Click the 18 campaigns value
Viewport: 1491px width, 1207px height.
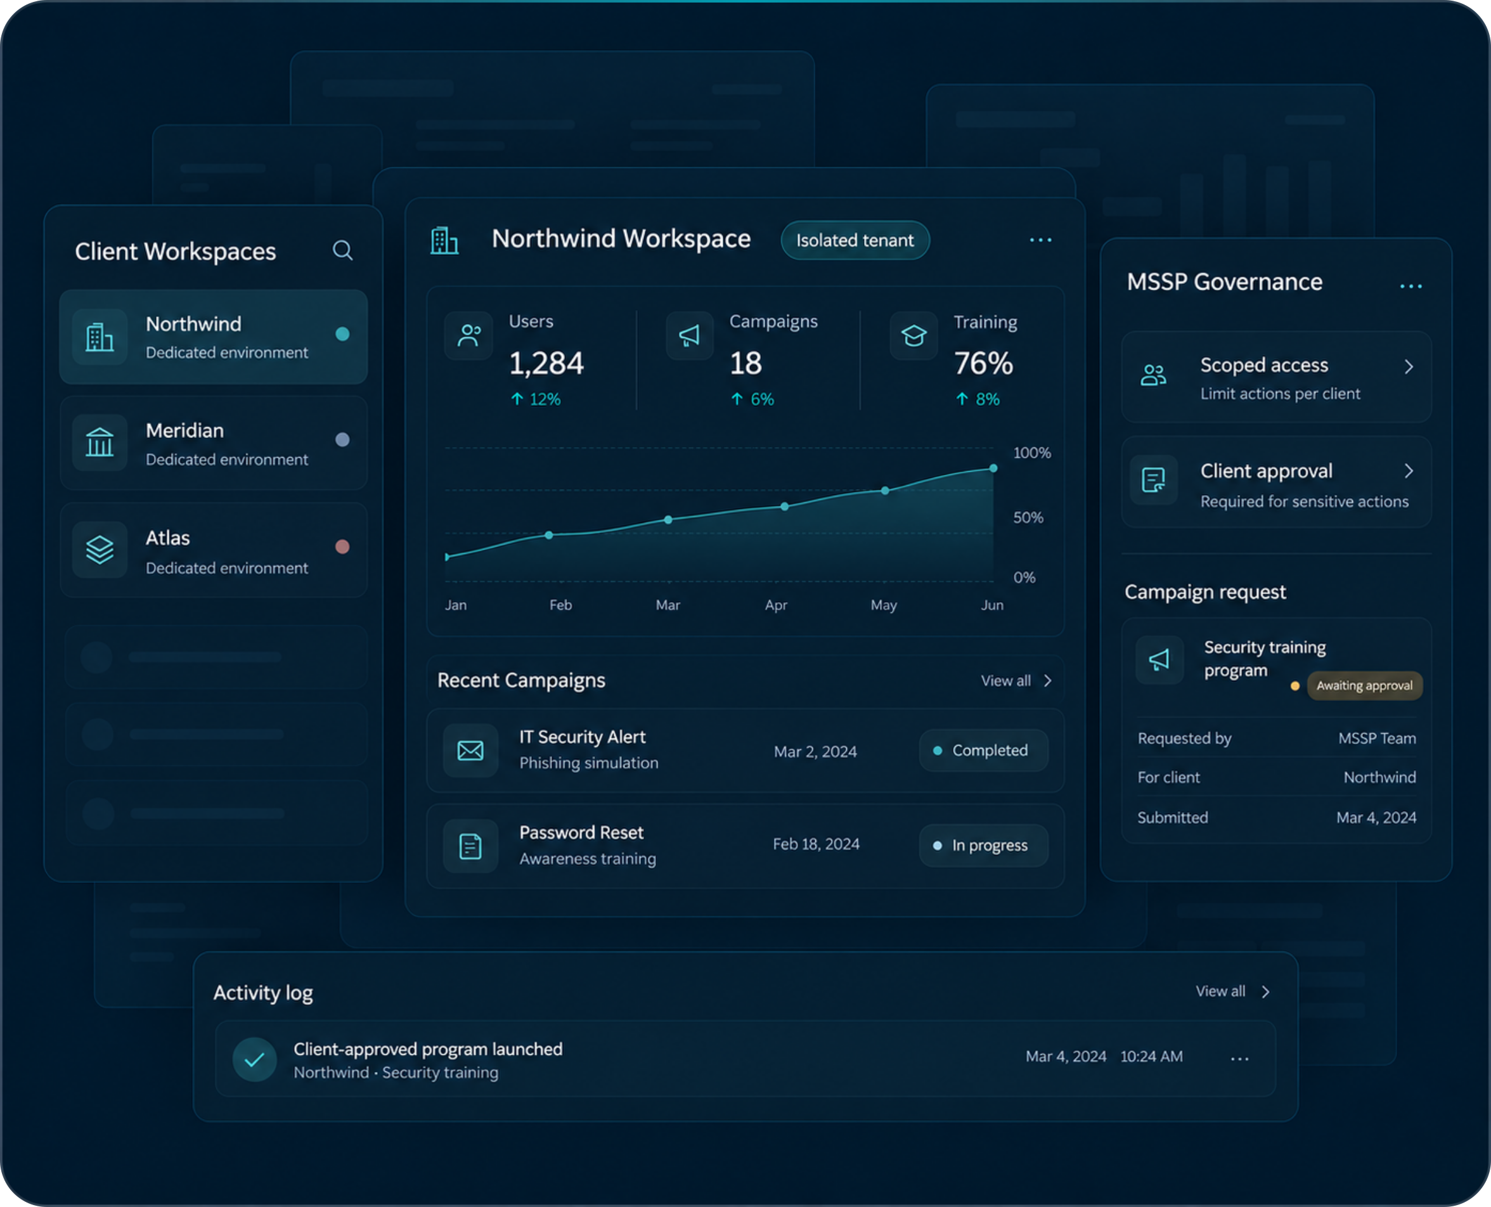746,364
